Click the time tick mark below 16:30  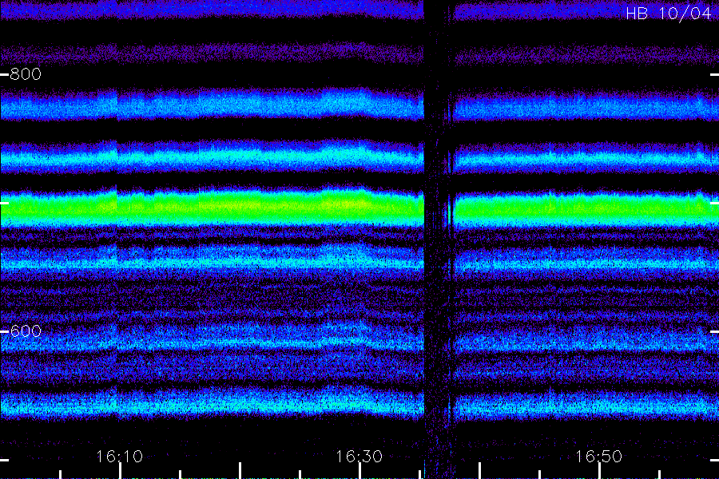(360, 471)
